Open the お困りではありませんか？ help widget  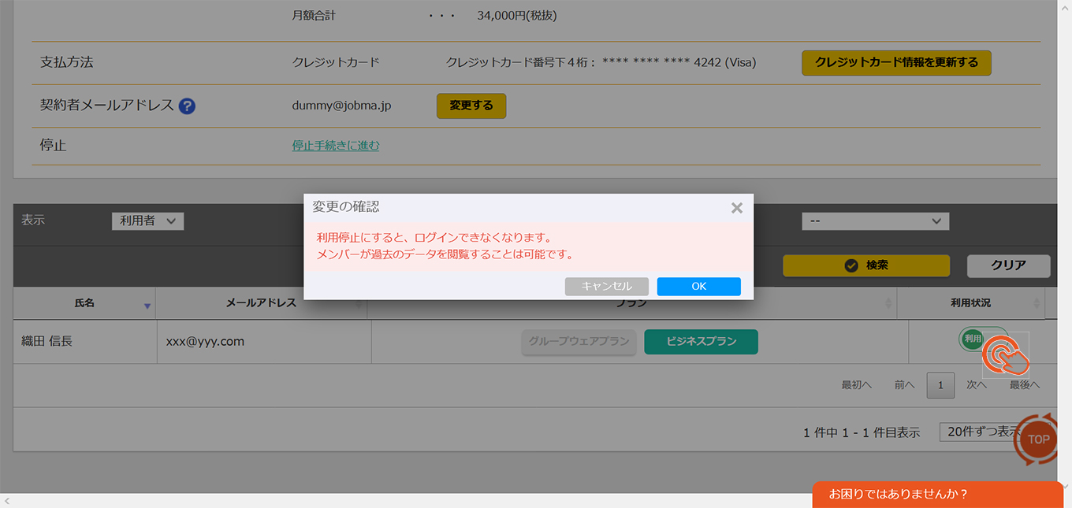click(x=938, y=495)
